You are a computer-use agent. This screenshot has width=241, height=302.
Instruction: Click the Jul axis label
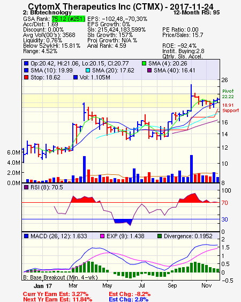142,285
